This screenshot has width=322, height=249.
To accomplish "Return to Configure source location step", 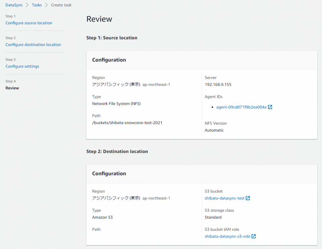I will click(29, 23).
